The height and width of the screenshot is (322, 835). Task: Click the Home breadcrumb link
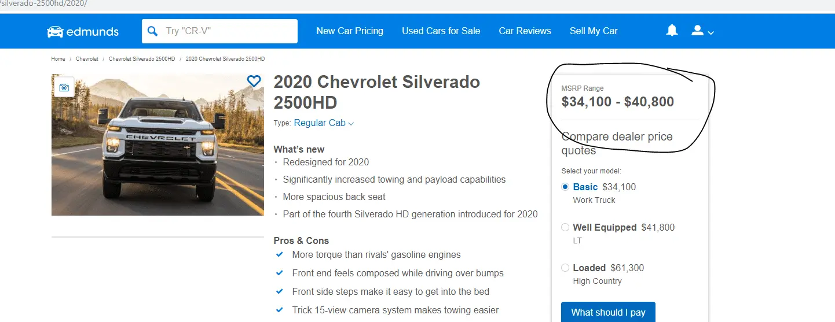pyautogui.click(x=58, y=59)
